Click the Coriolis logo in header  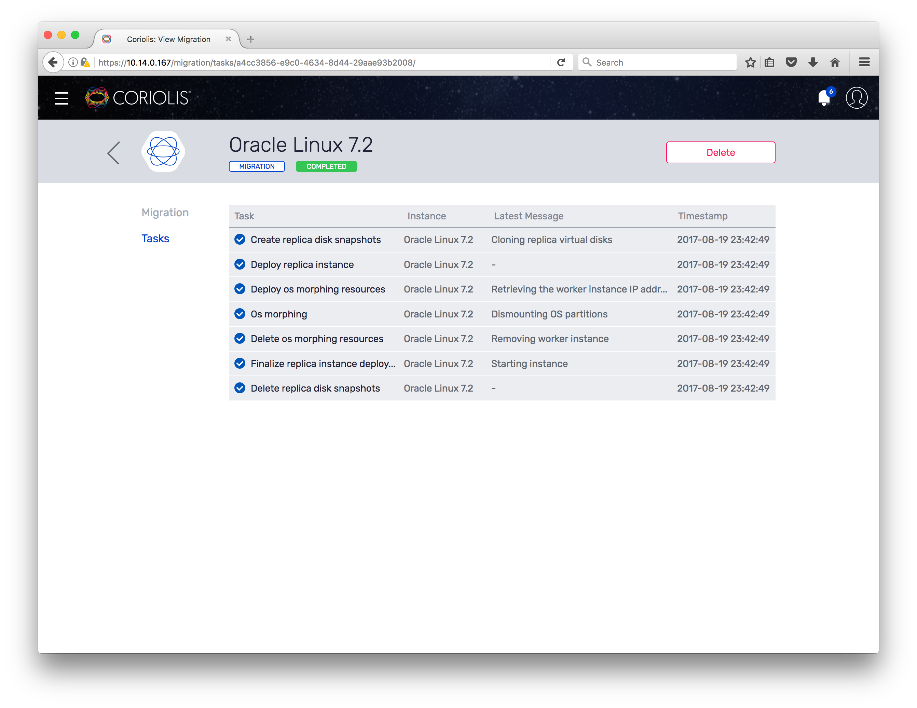(138, 98)
